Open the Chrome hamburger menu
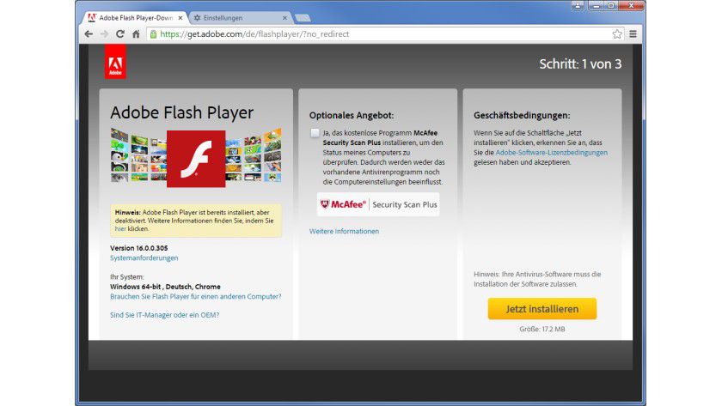Image resolution: width=722 pixels, height=406 pixels. [633, 34]
